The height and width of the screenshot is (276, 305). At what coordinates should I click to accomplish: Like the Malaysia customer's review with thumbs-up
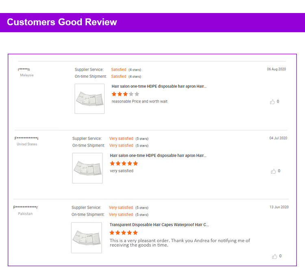click(x=272, y=102)
